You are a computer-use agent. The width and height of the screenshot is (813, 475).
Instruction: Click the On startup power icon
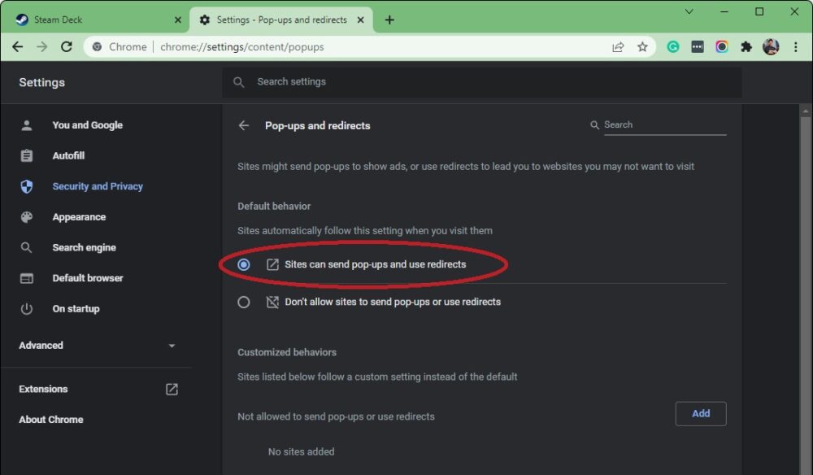[27, 308]
